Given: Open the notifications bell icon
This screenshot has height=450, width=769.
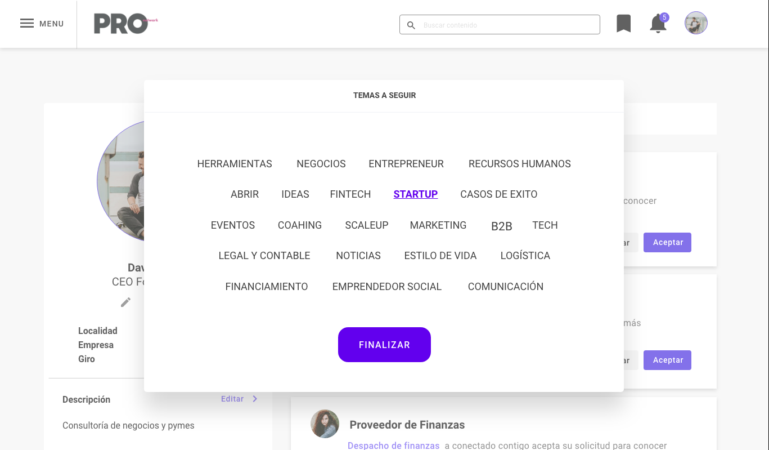Looking at the screenshot, I should tap(658, 24).
